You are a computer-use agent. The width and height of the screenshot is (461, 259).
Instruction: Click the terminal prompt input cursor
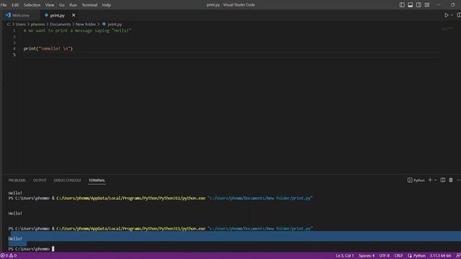[53, 249]
